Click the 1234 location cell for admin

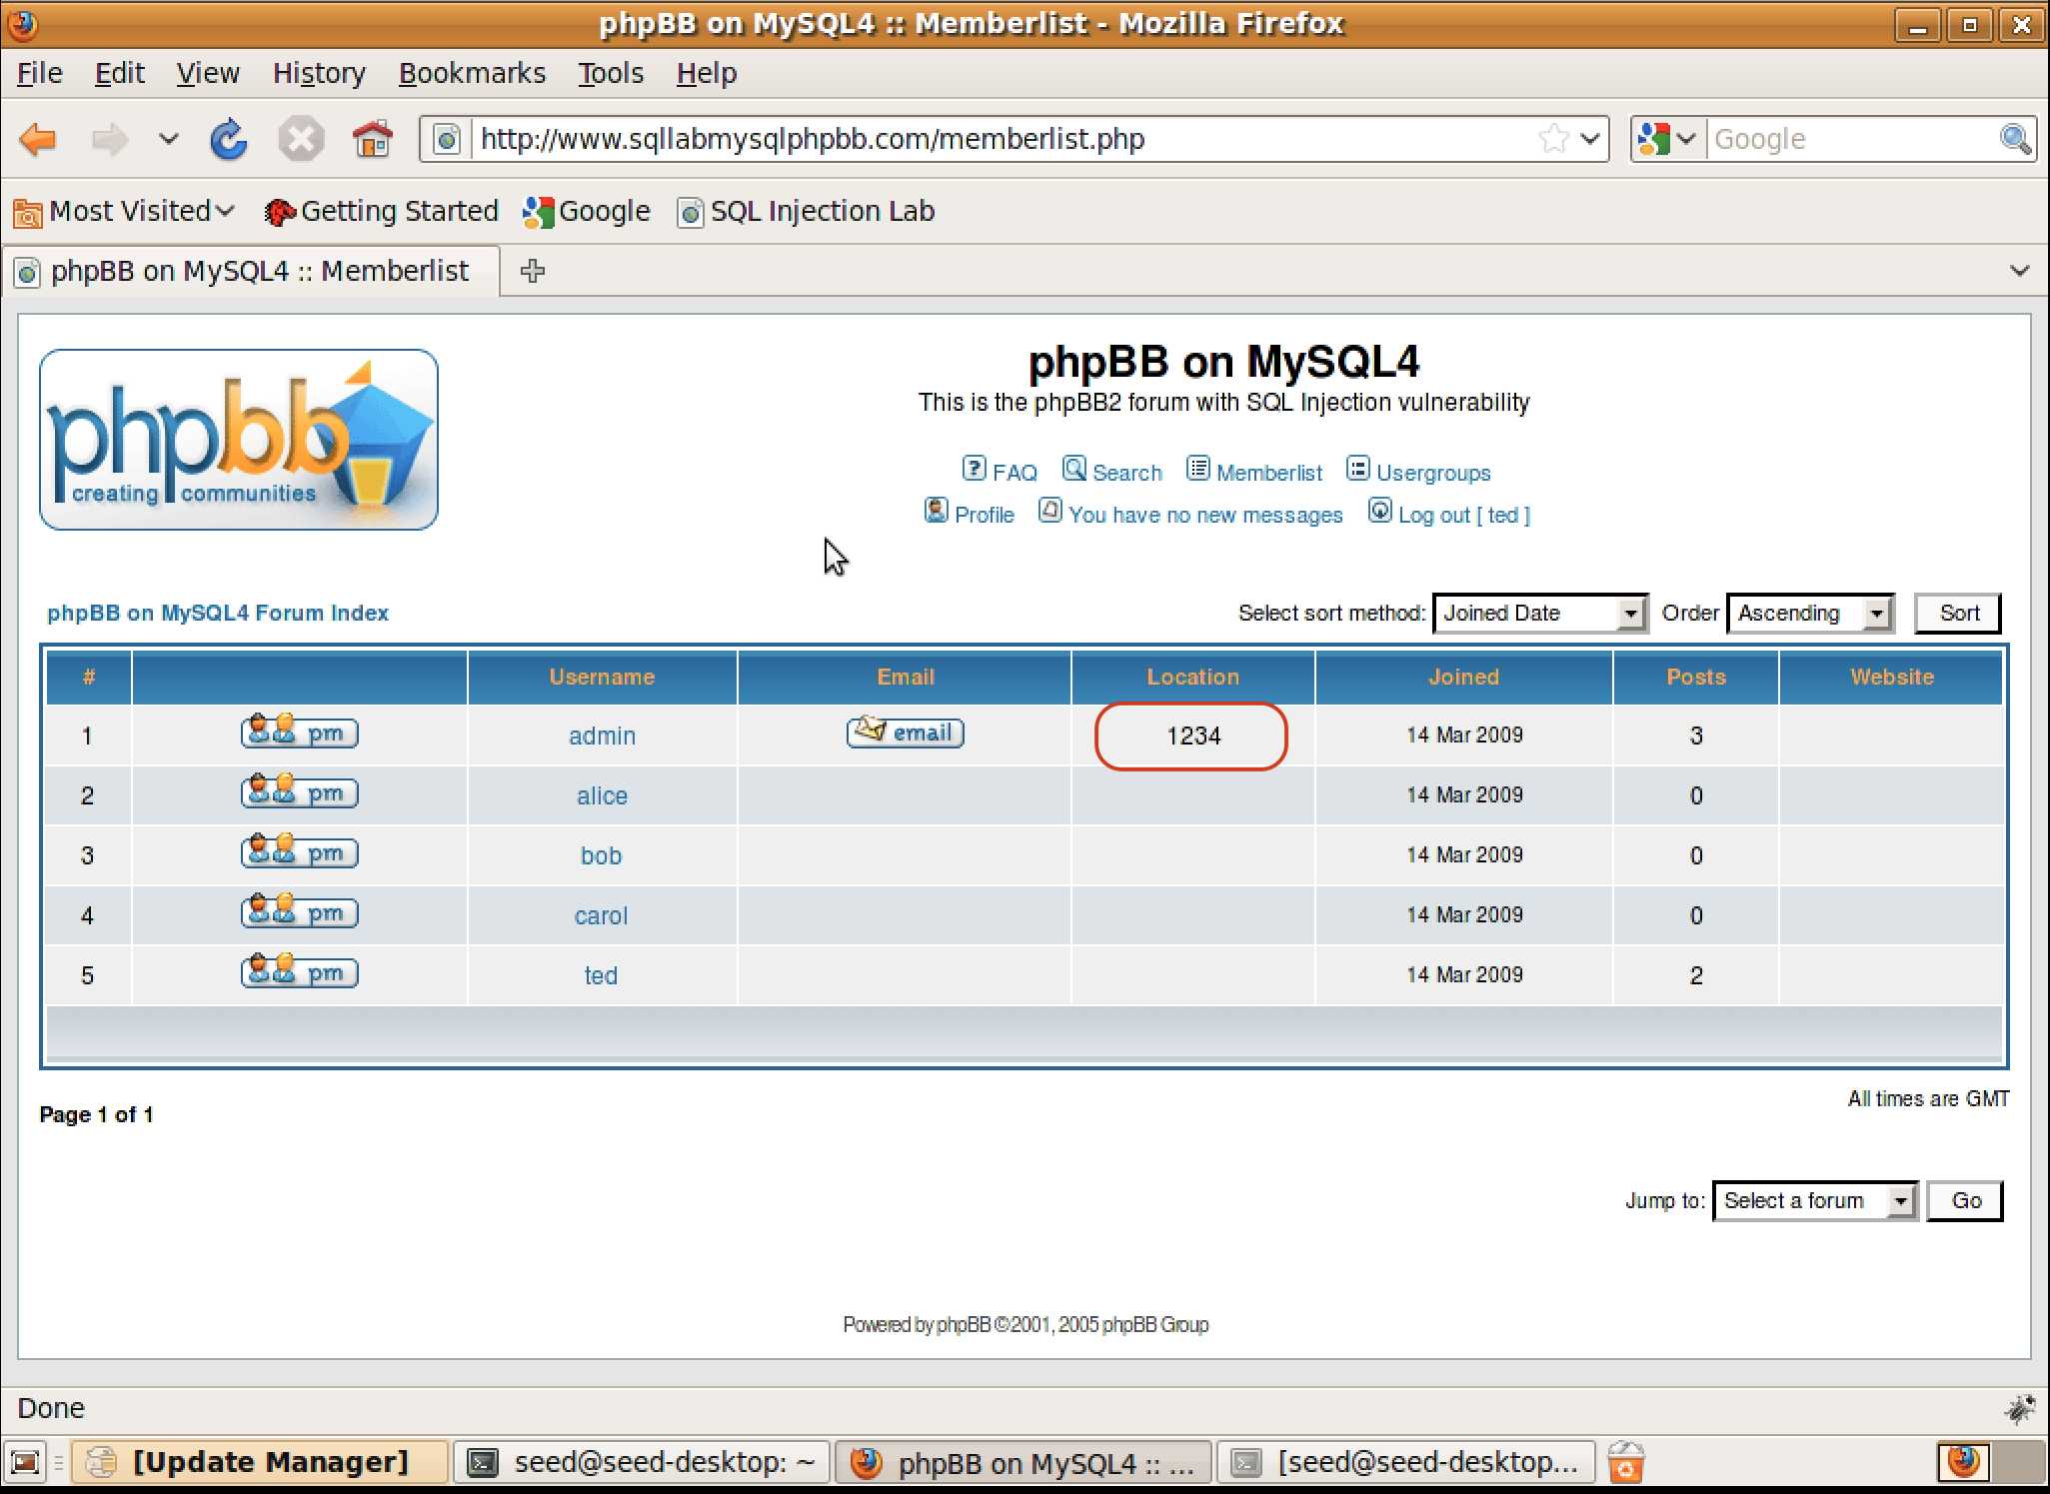click(1192, 736)
